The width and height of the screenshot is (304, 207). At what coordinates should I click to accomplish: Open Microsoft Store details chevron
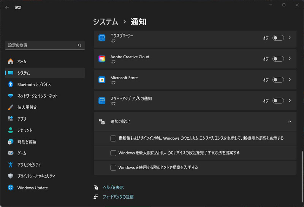(290, 80)
